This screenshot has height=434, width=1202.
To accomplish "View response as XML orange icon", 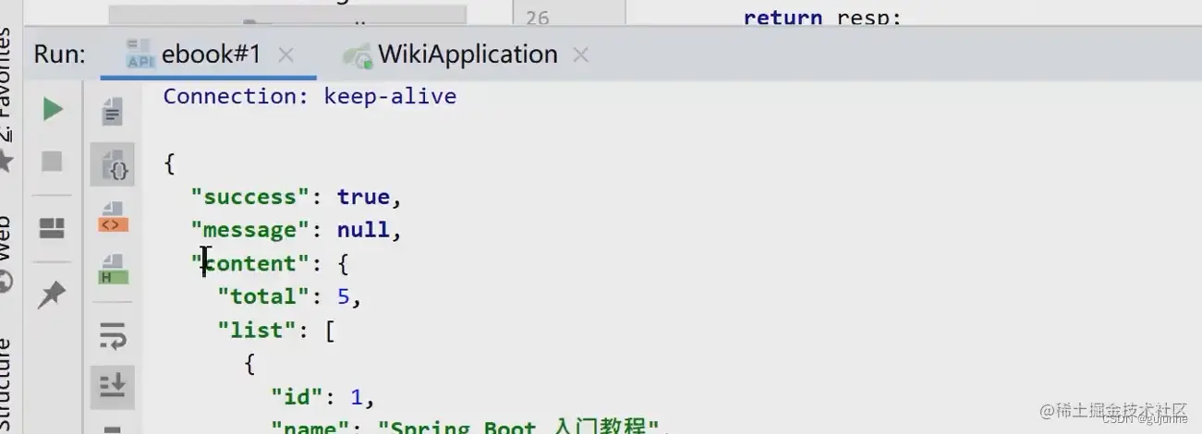I will 113,218.
